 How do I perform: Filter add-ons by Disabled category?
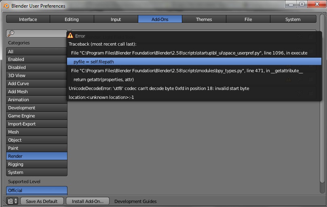click(36, 67)
